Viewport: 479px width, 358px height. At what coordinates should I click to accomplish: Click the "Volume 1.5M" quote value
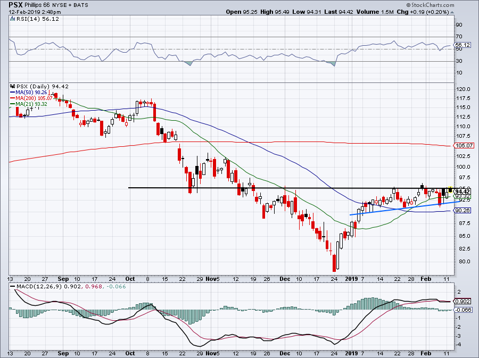click(375, 12)
